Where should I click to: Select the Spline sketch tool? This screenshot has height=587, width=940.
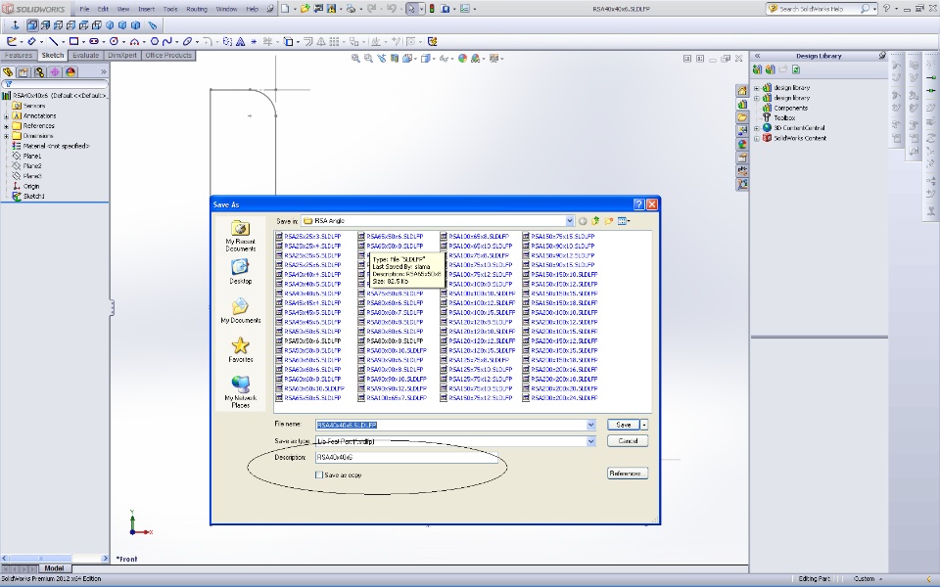(x=167, y=41)
